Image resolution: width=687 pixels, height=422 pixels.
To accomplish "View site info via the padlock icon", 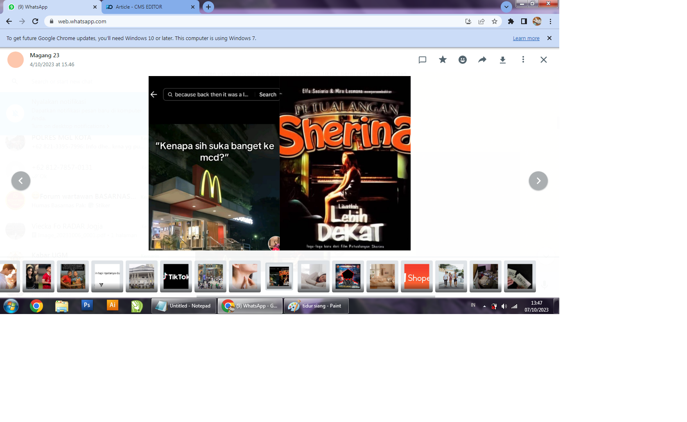I will (x=52, y=21).
